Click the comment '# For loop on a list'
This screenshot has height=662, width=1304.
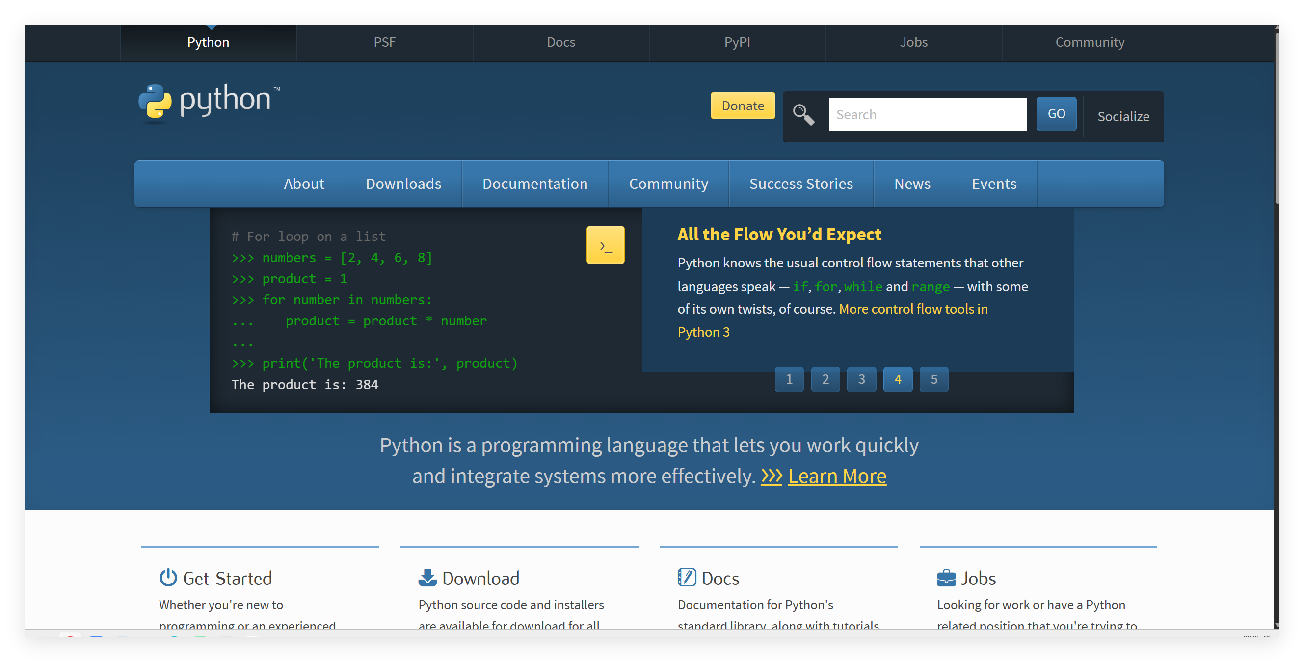(308, 237)
